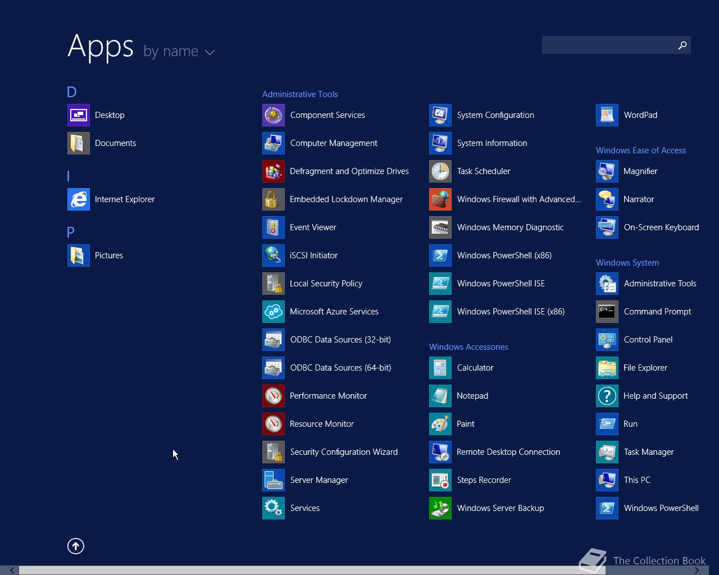Expand the 'by name' sort dropdown
Image resolution: width=719 pixels, height=575 pixels.
179,51
